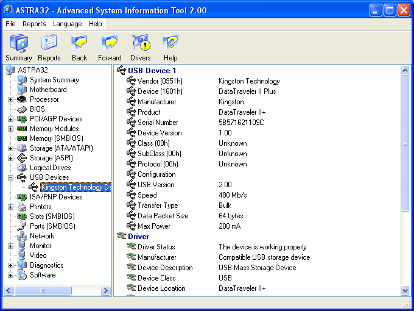Screen dimensions: 414x311
Task: Expand the Processor node
Action: 10,99
